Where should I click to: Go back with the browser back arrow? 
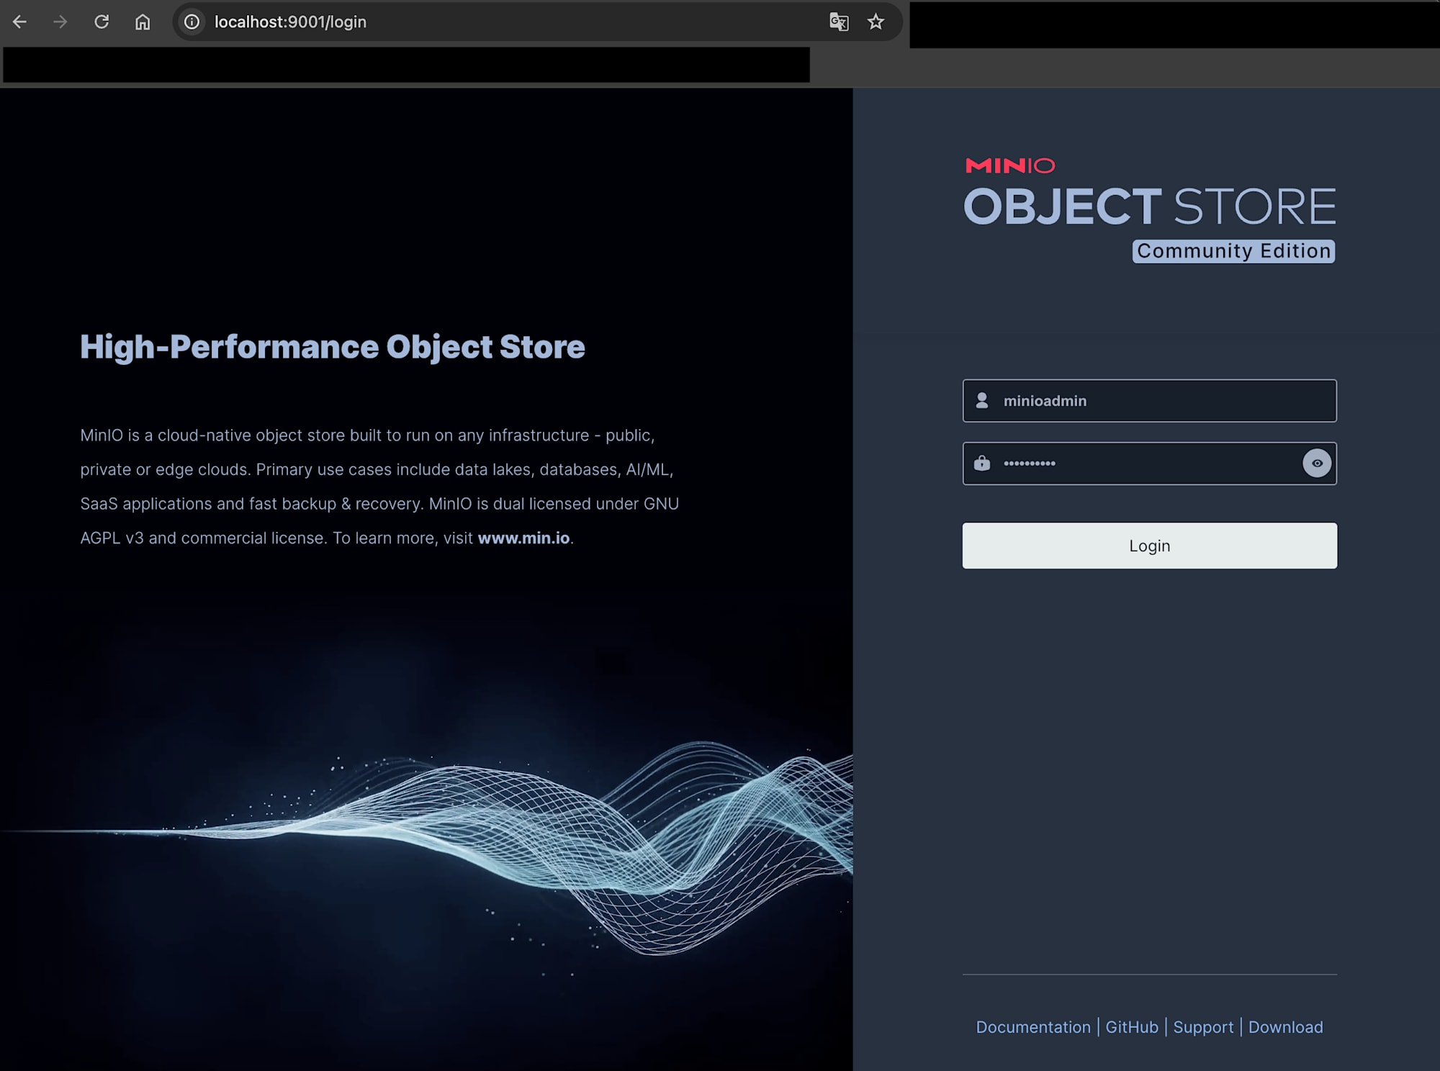(20, 22)
